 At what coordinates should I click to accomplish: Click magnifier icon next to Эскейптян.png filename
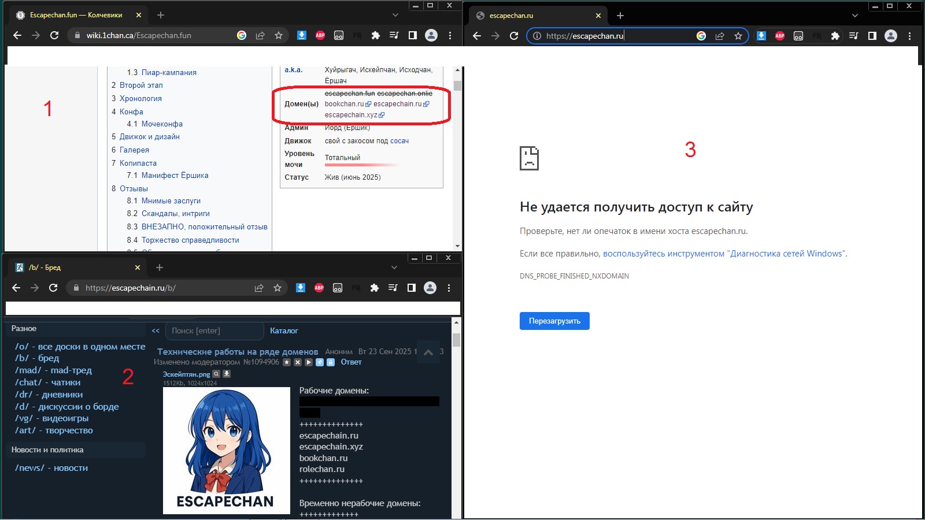(x=216, y=374)
